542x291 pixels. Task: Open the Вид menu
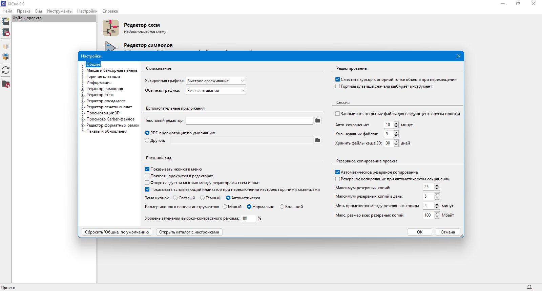click(39, 11)
